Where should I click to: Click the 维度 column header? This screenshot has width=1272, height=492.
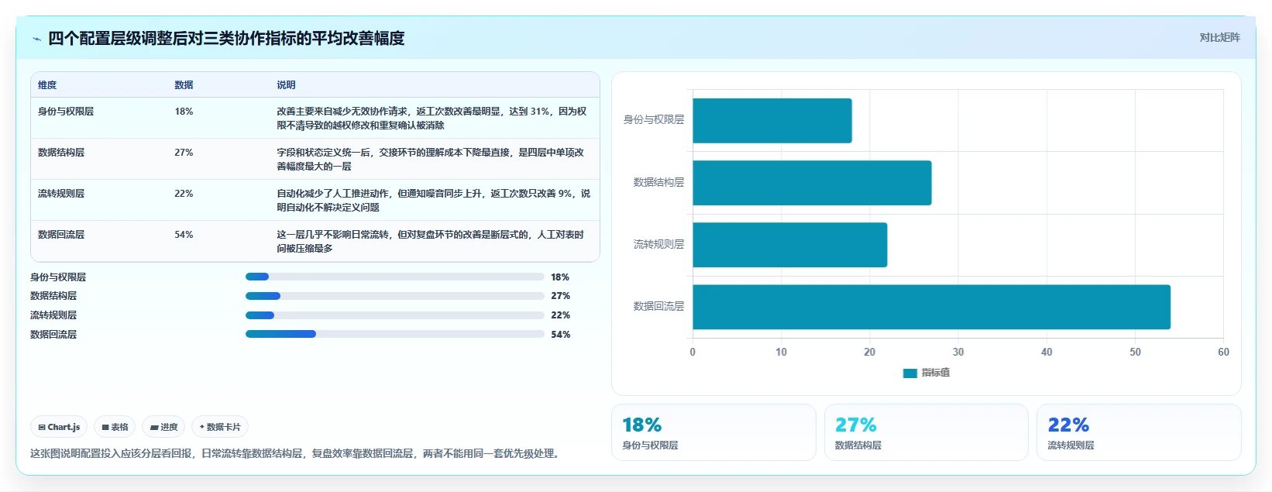(x=47, y=85)
